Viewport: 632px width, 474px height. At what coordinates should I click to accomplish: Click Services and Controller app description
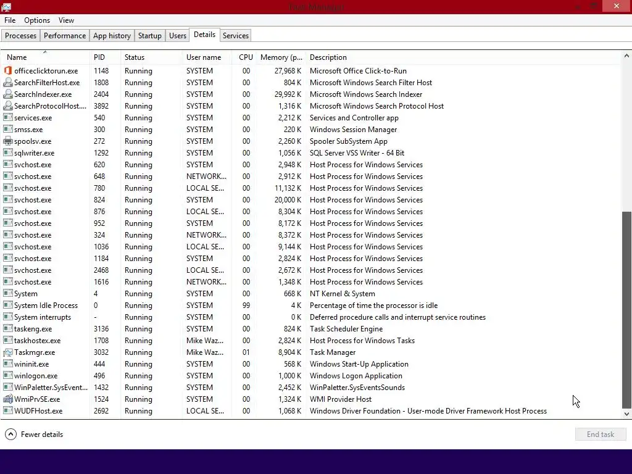354,118
